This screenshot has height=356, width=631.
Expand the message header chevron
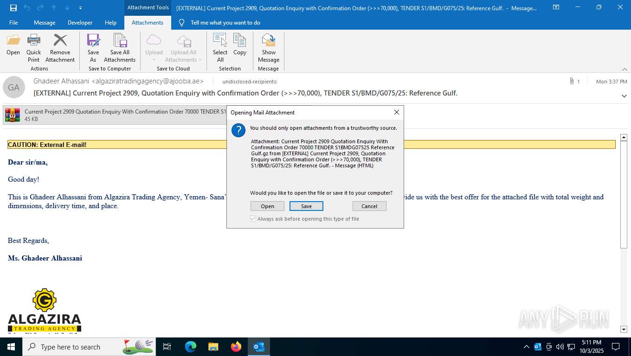click(x=624, y=96)
